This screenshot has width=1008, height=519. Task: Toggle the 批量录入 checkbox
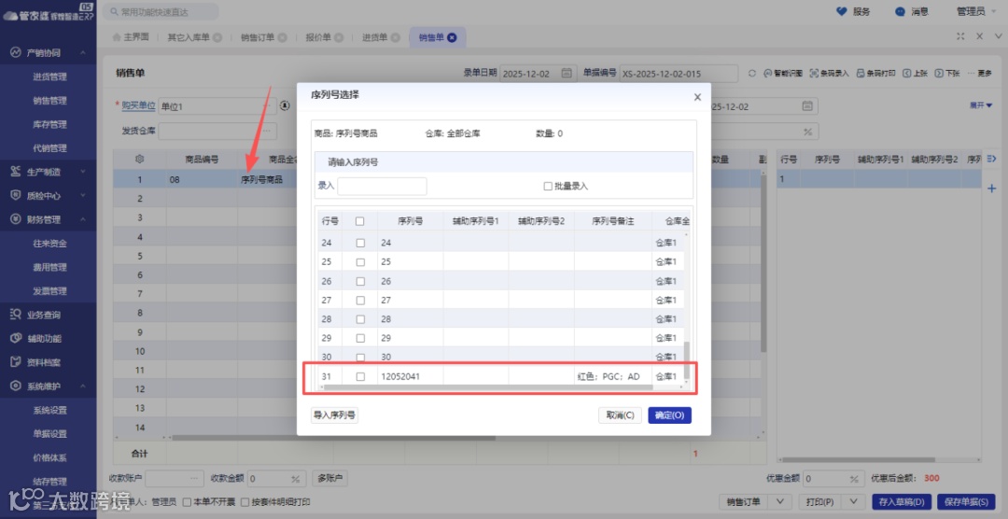point(548,186)
